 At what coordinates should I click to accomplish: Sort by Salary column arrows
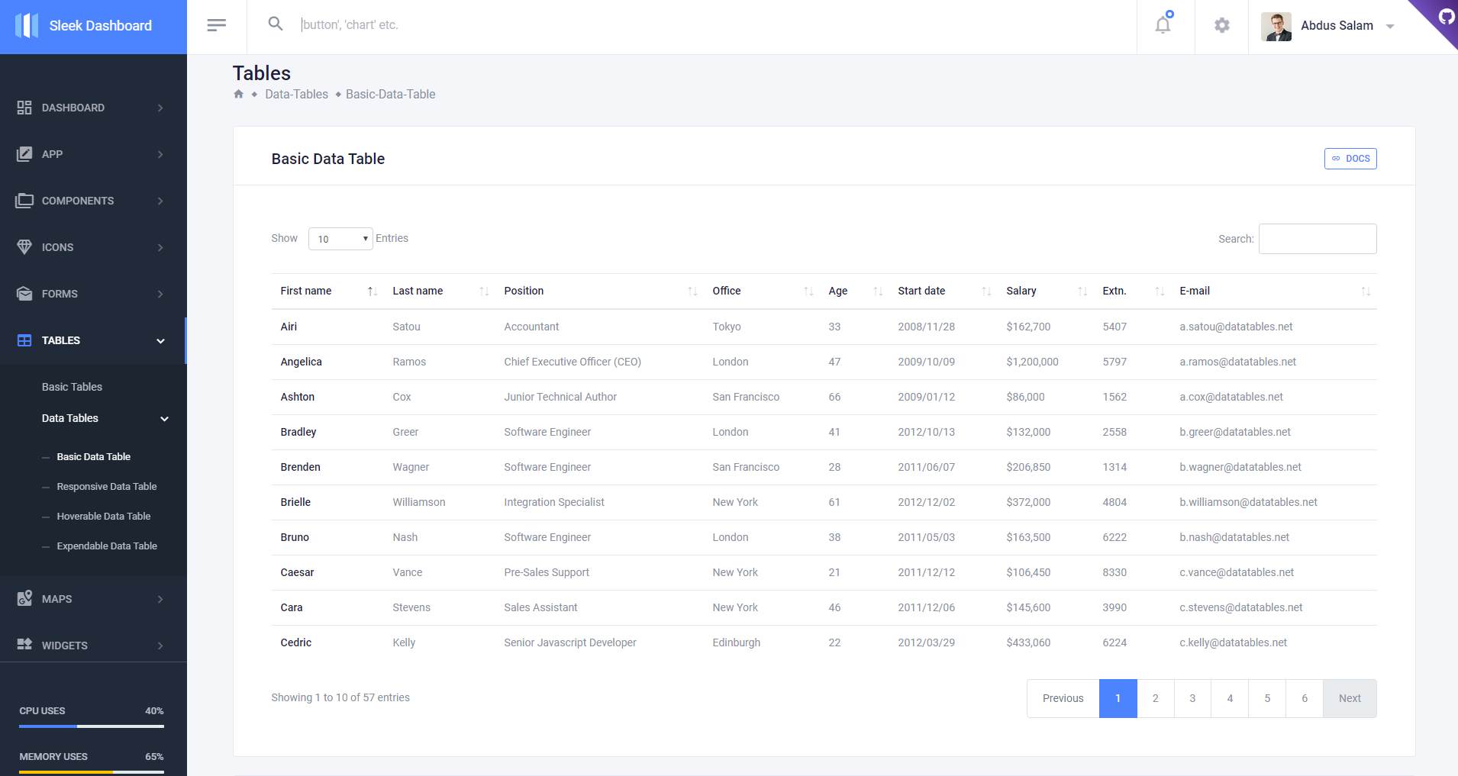[x=1082, y=291]
